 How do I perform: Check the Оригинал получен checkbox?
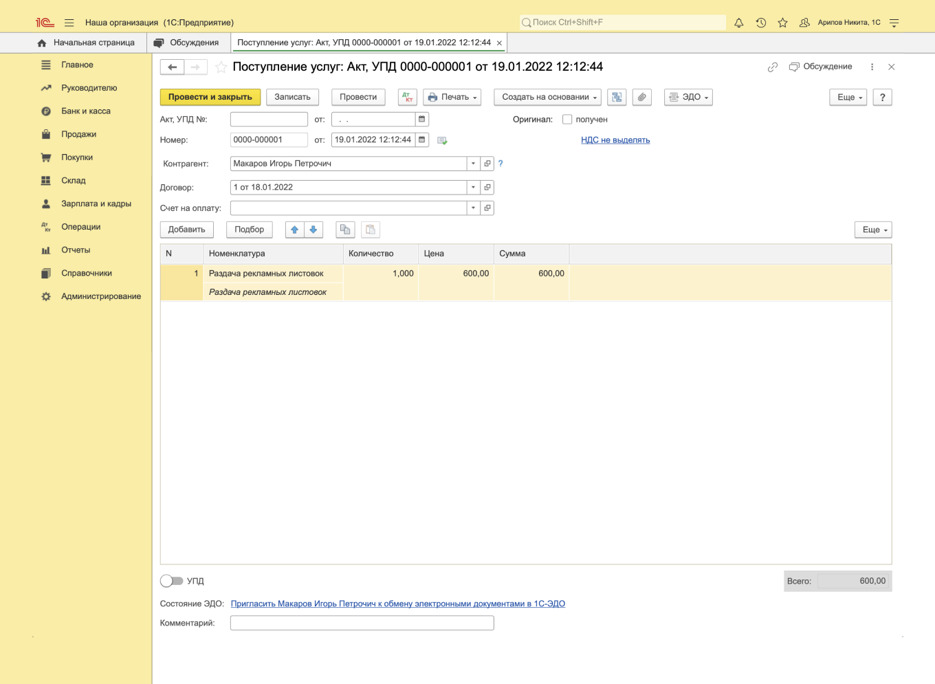(x=567, y=119)
